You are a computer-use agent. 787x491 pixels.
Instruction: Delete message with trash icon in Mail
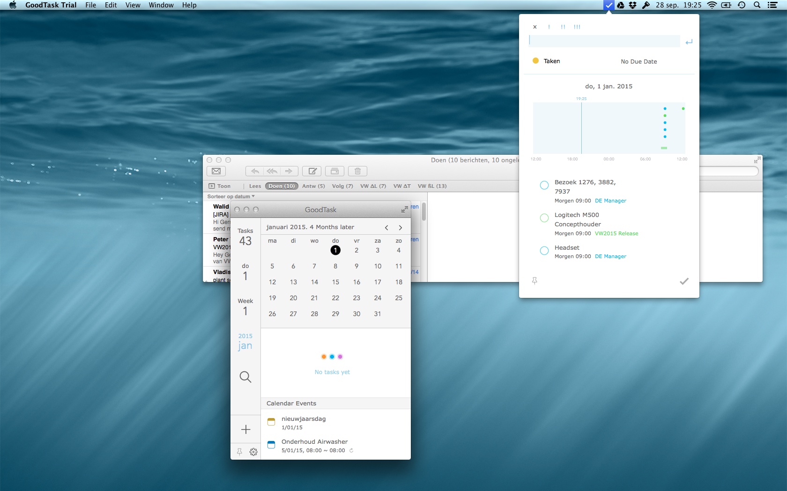point(357,171)
